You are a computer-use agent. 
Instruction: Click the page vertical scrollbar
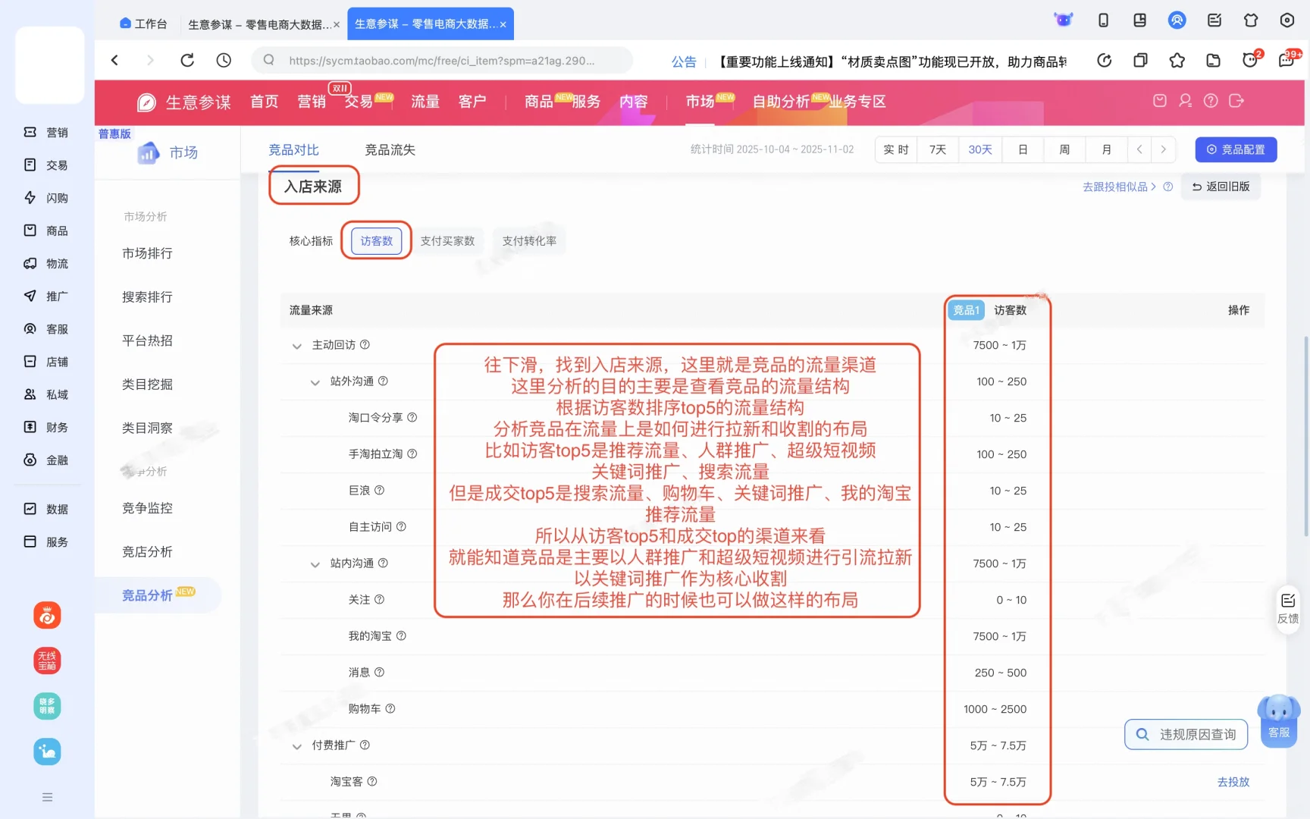click(1306, 436)
